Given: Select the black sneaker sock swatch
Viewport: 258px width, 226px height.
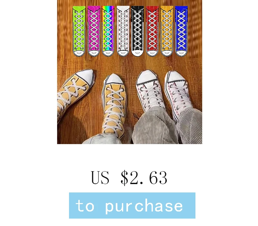Looking at the screenshot, I should [x=138, y=31].
